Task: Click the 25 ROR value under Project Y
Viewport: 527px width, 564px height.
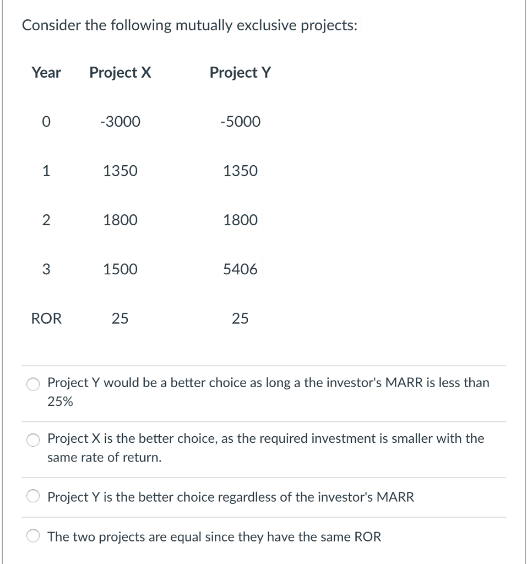Action: point(240,318)
